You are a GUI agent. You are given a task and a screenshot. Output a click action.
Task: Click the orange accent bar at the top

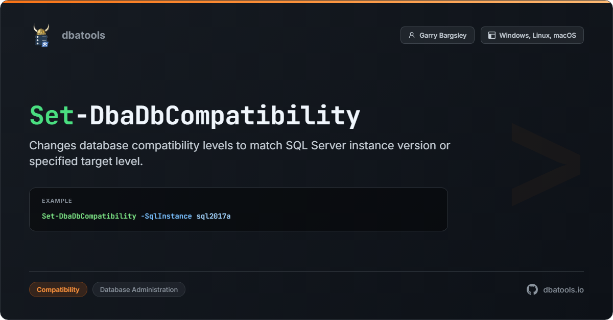306,2
